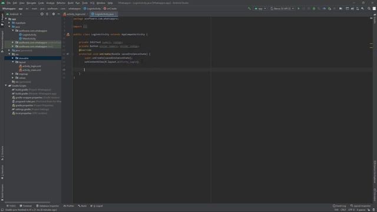Click the Attach Debugger to Process icon

pos(329,8)
